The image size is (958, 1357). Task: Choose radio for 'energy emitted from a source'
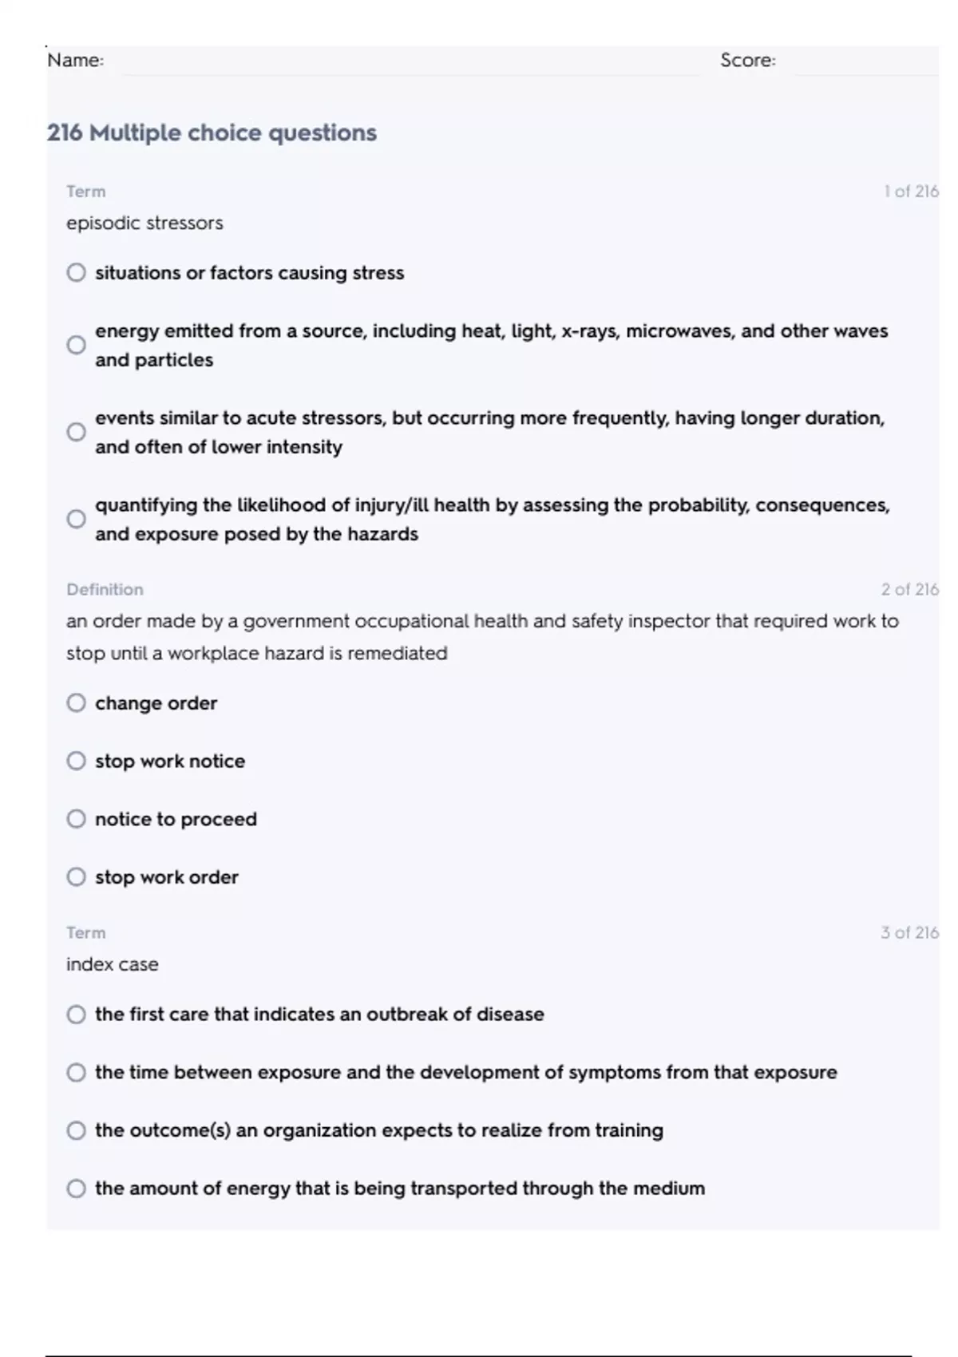point(76,345)
